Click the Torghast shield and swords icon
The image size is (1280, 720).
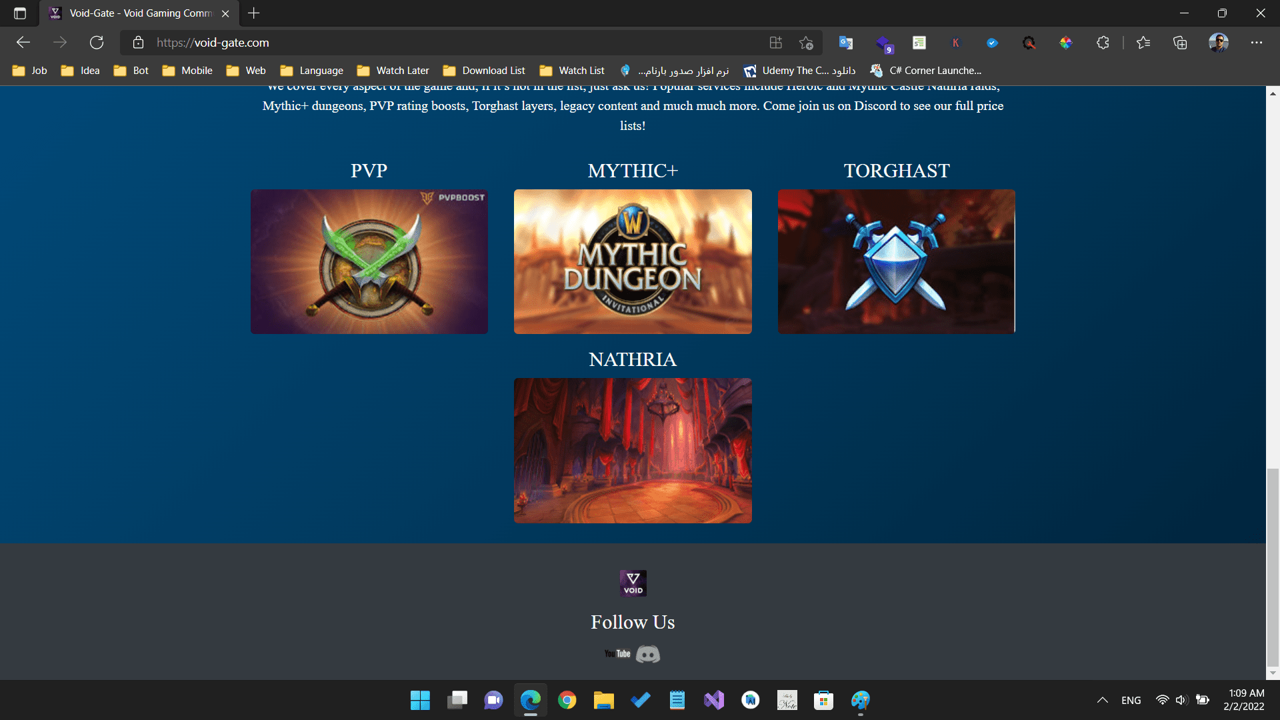pos(896,261)
